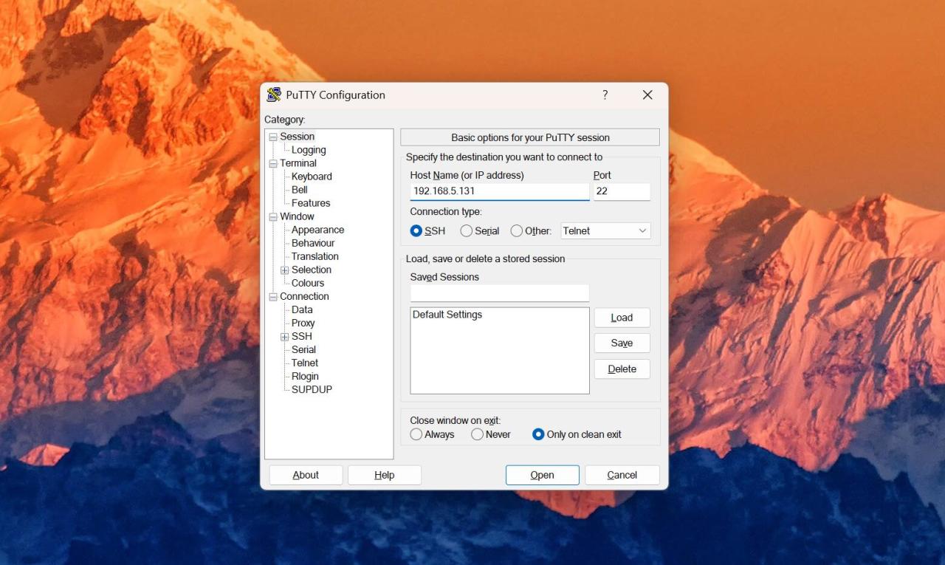Open the Proxy settings page
This screenshot has height=565, width=945.
(303, 323)
